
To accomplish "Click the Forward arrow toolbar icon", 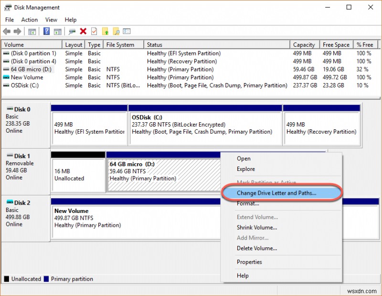I will [17, 31].
